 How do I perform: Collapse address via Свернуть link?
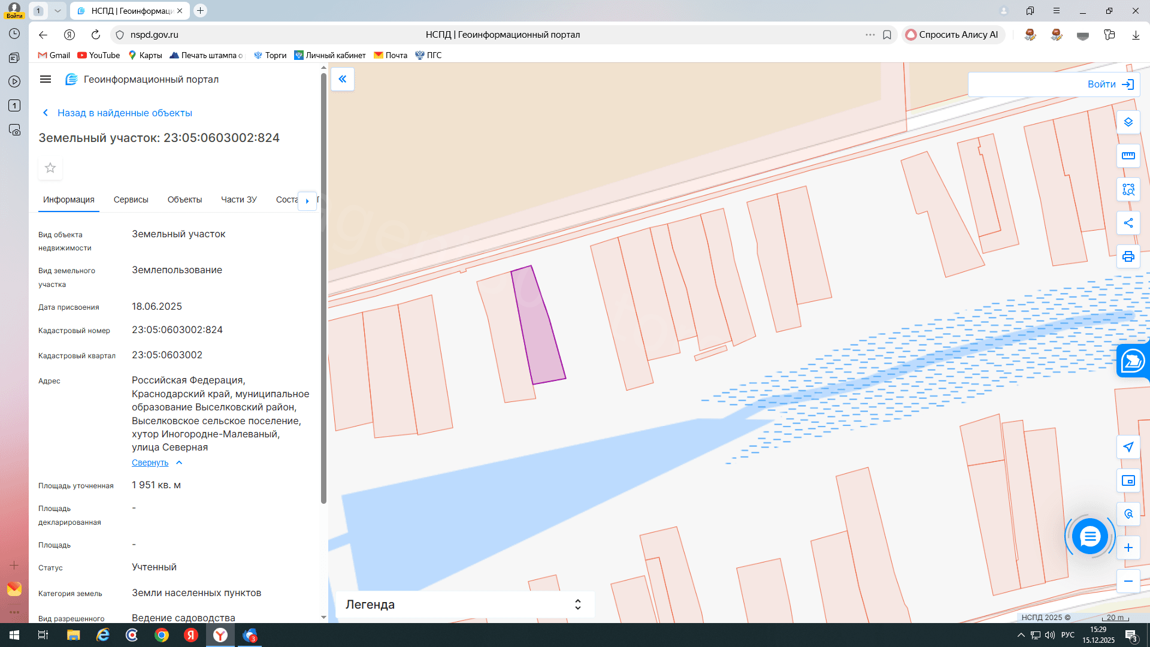click(x=150, y=462)
